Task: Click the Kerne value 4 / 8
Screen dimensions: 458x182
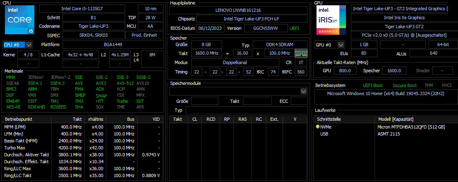Action: (x=28, y=55)
